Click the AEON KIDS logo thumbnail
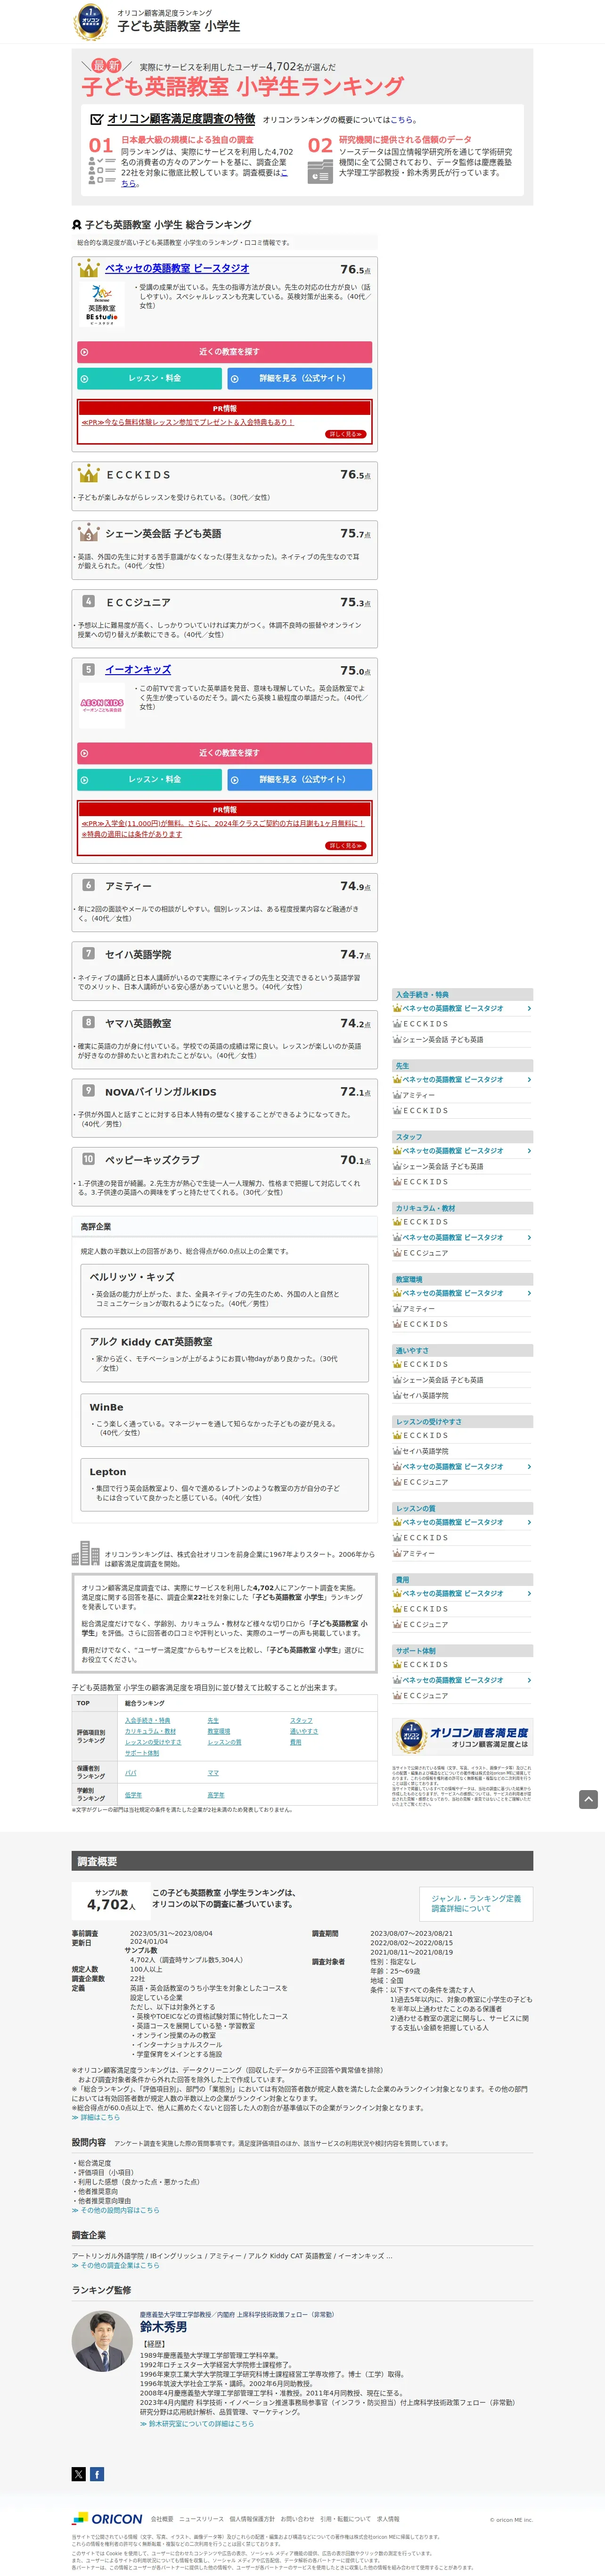This screenshot has width=605, height=2576. point(102,705)
